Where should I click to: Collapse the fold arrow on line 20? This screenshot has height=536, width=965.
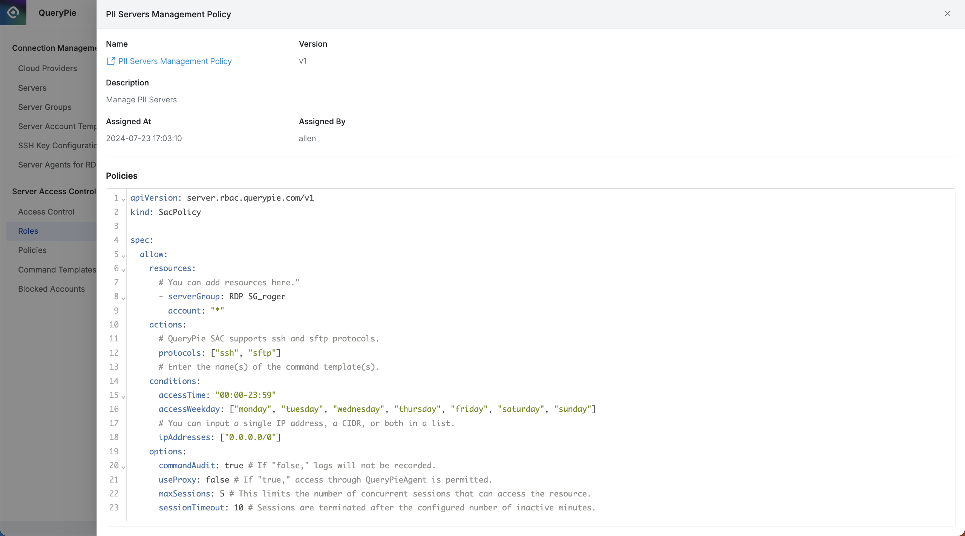pyautogui.click(x=123, y=467)
